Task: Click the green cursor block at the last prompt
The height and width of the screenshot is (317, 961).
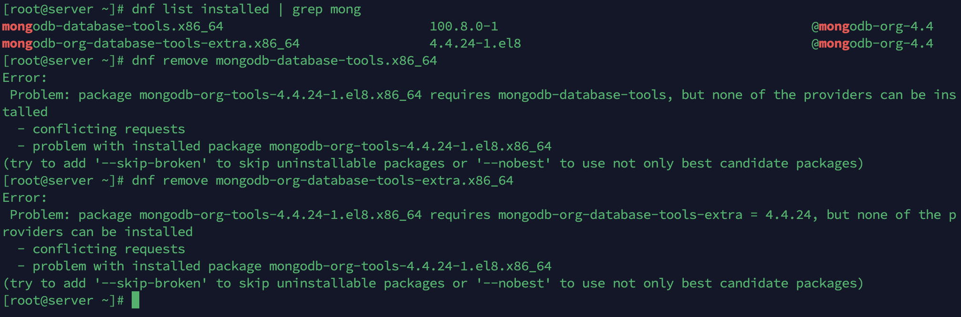Action: pyautogui.click(x=136, y=300)
